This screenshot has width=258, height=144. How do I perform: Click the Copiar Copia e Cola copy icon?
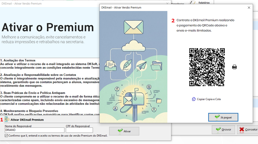pos(194,99)
